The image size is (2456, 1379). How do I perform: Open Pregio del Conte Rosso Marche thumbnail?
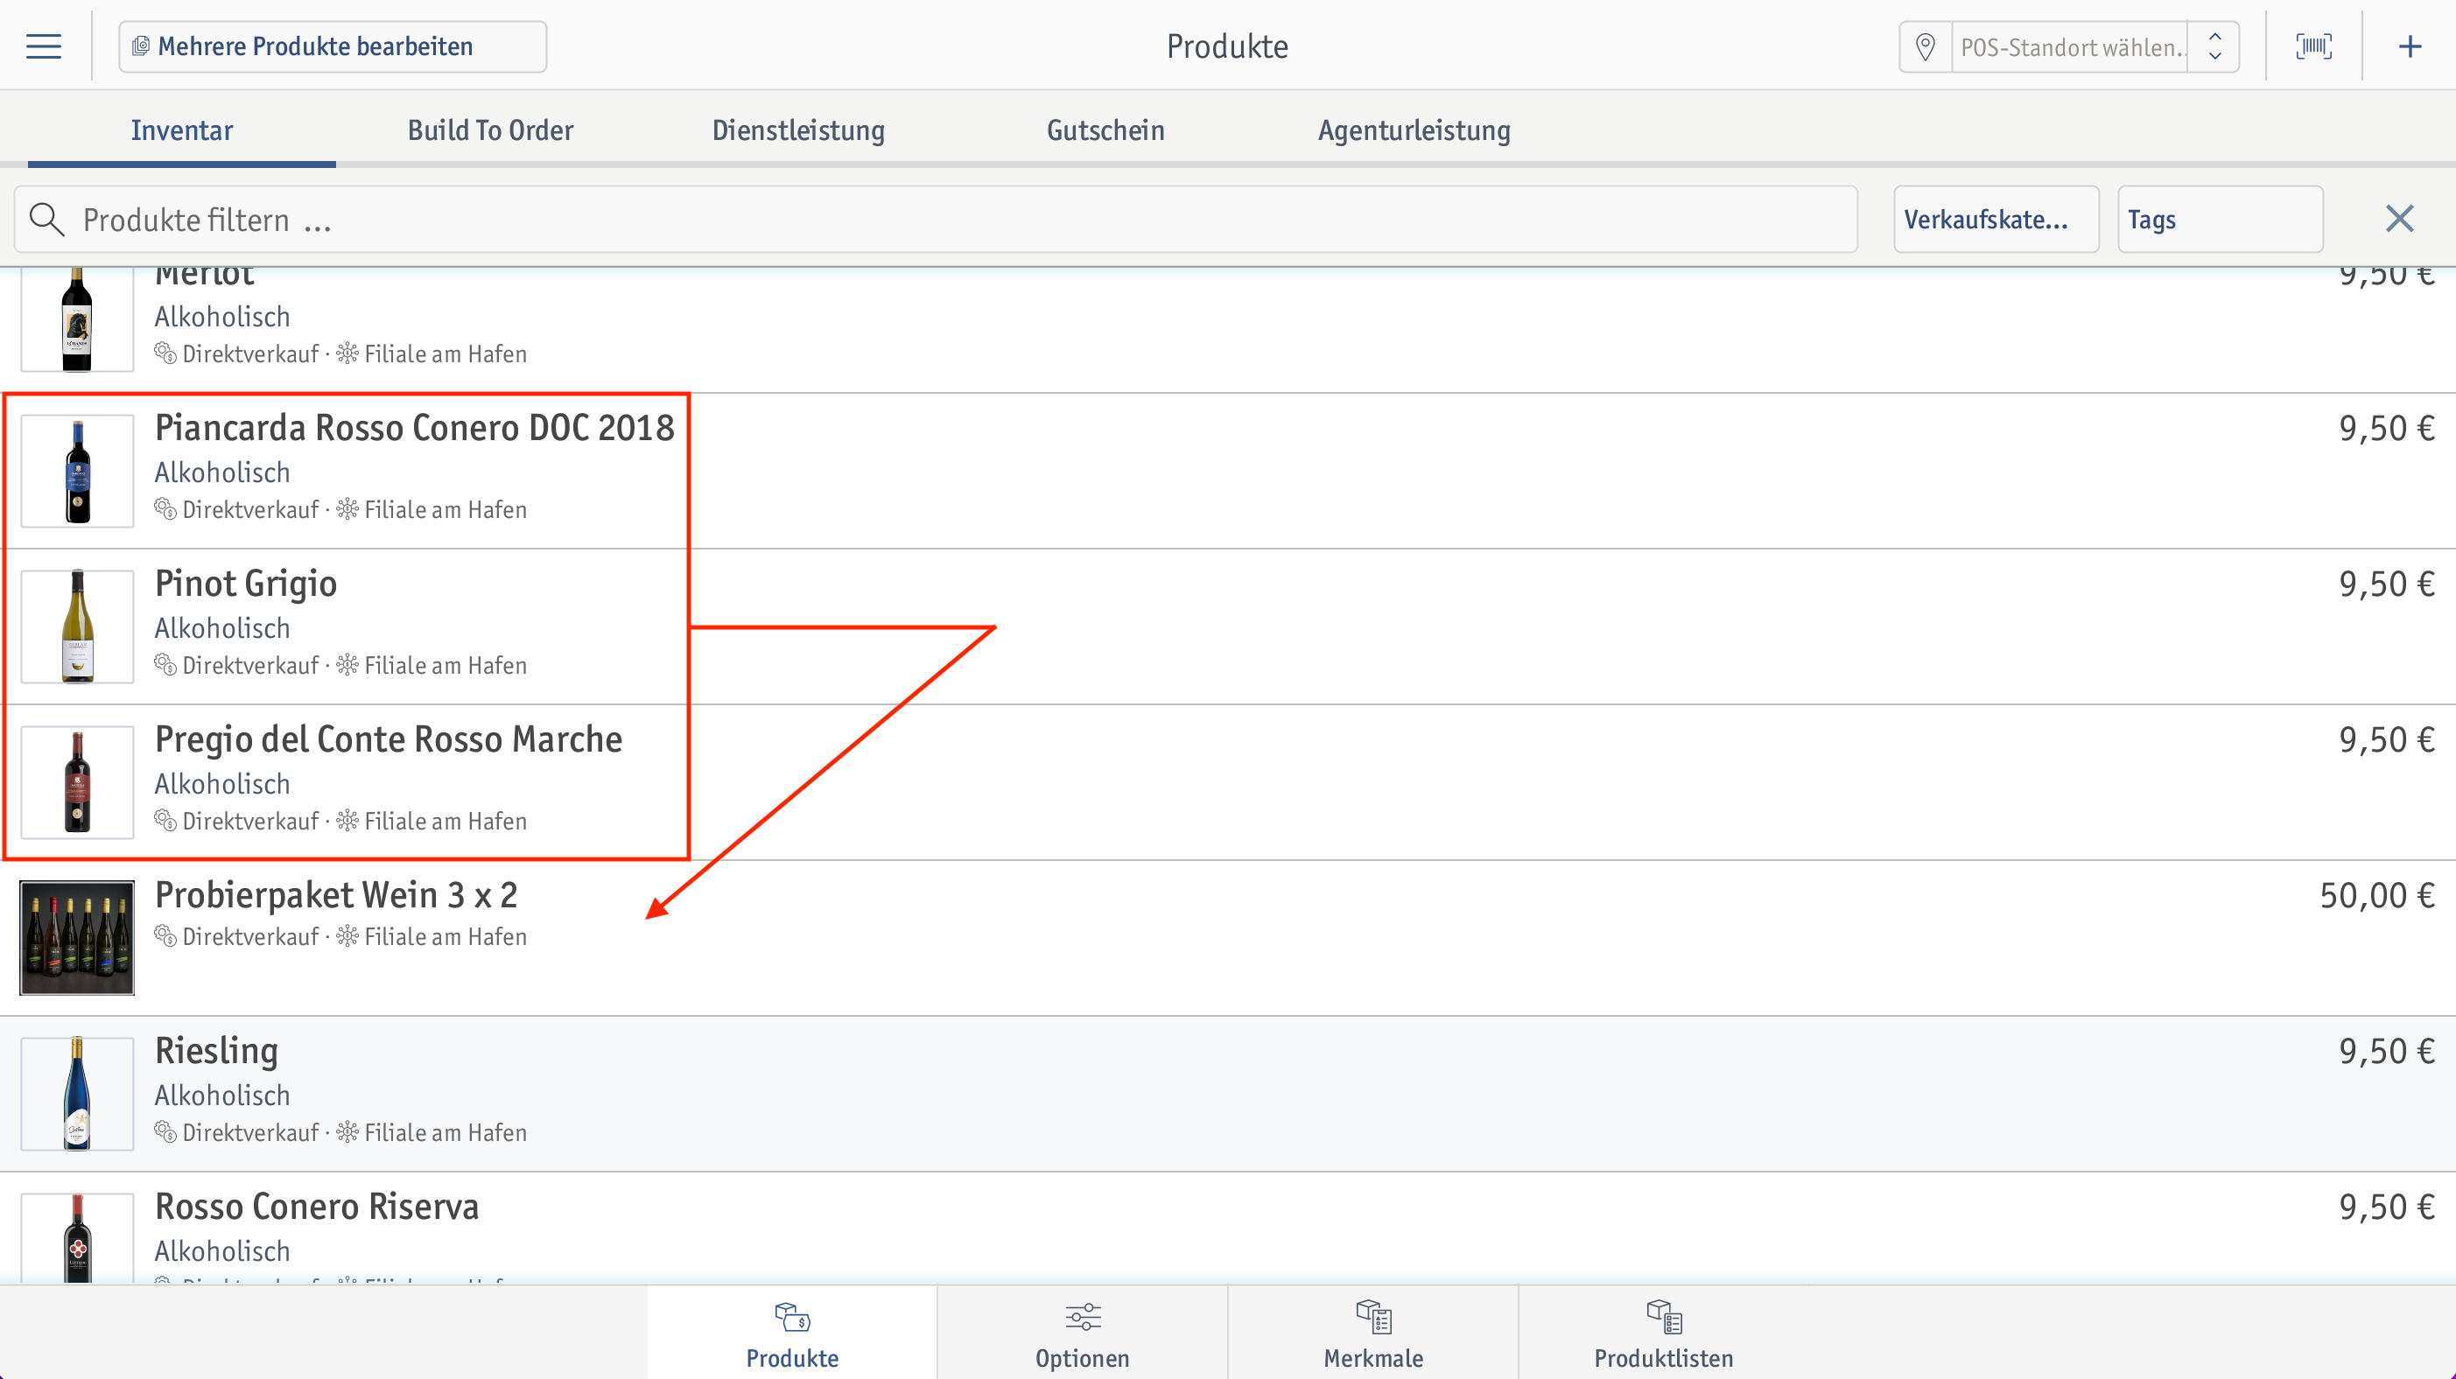(x=77, y=782)
